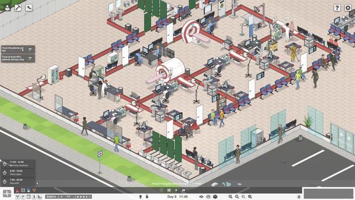Select the blue doctor department icon
Image resolution: width=355 pixels, height=200 pixels.
click(28, 190)
